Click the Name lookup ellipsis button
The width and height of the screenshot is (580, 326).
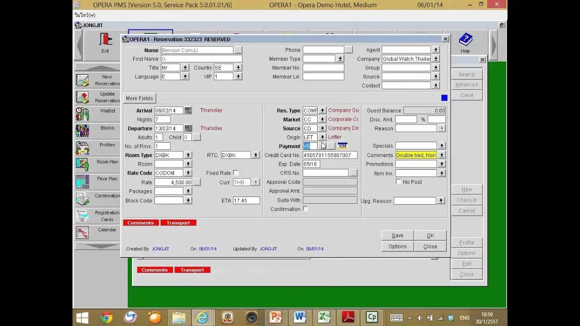pos(238,50)
